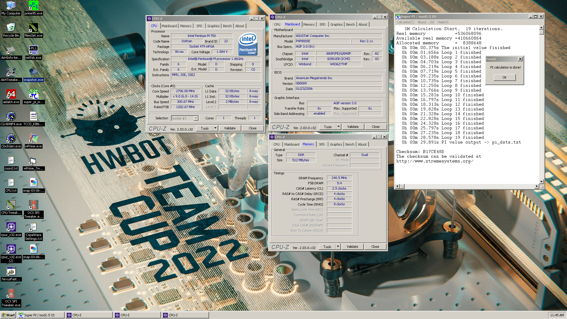
Task: Click Close in the Mainboard window
Action: tap(376, 127)
